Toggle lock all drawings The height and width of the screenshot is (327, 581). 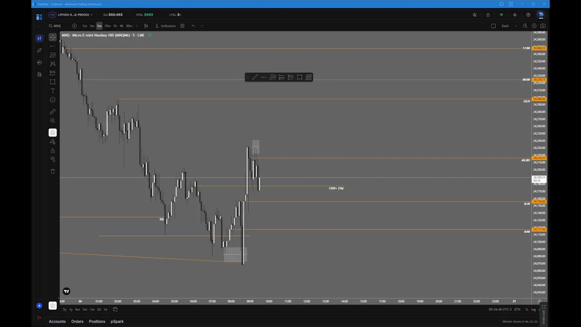pyautogui.click(x=53, y=151)
